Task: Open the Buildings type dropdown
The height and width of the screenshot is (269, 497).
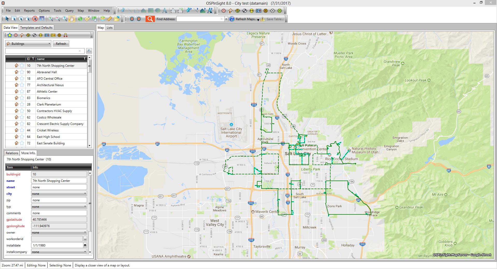Action: coord(28,44)
